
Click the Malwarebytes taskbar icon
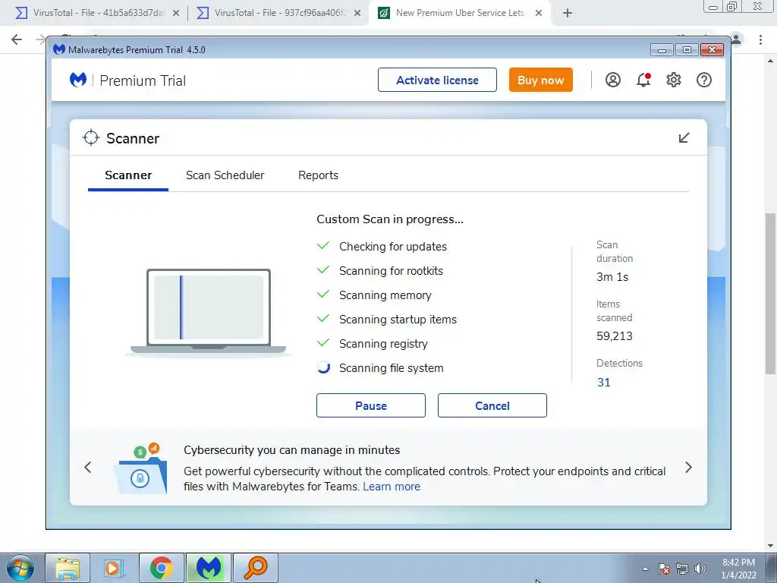[209, 568]
